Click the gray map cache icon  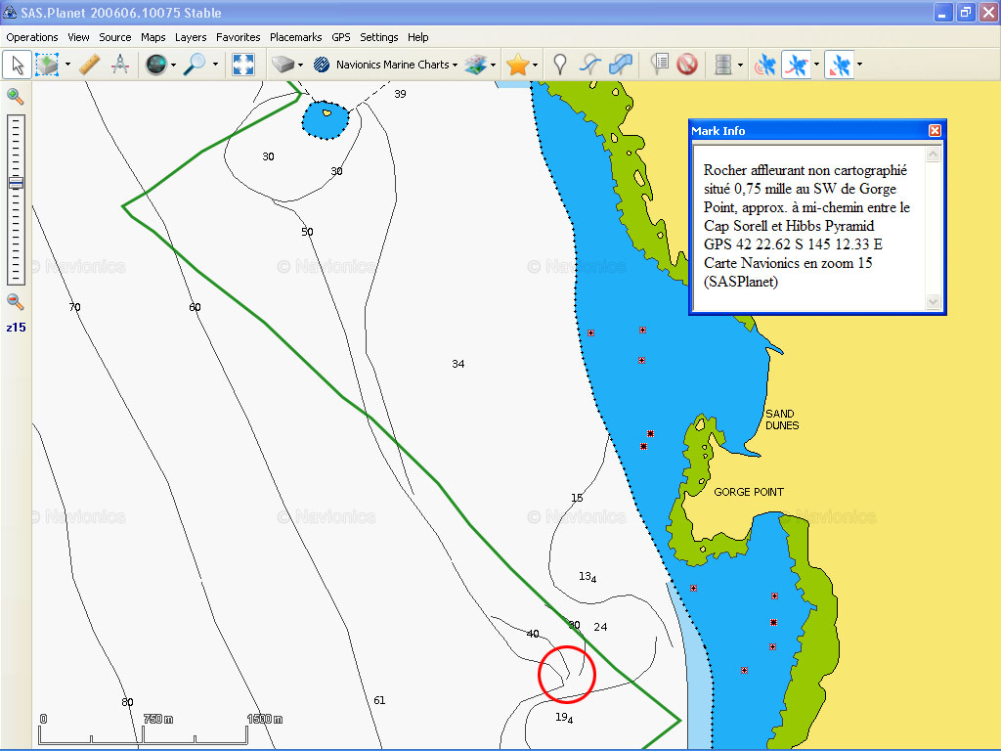[x=283, y=65]
